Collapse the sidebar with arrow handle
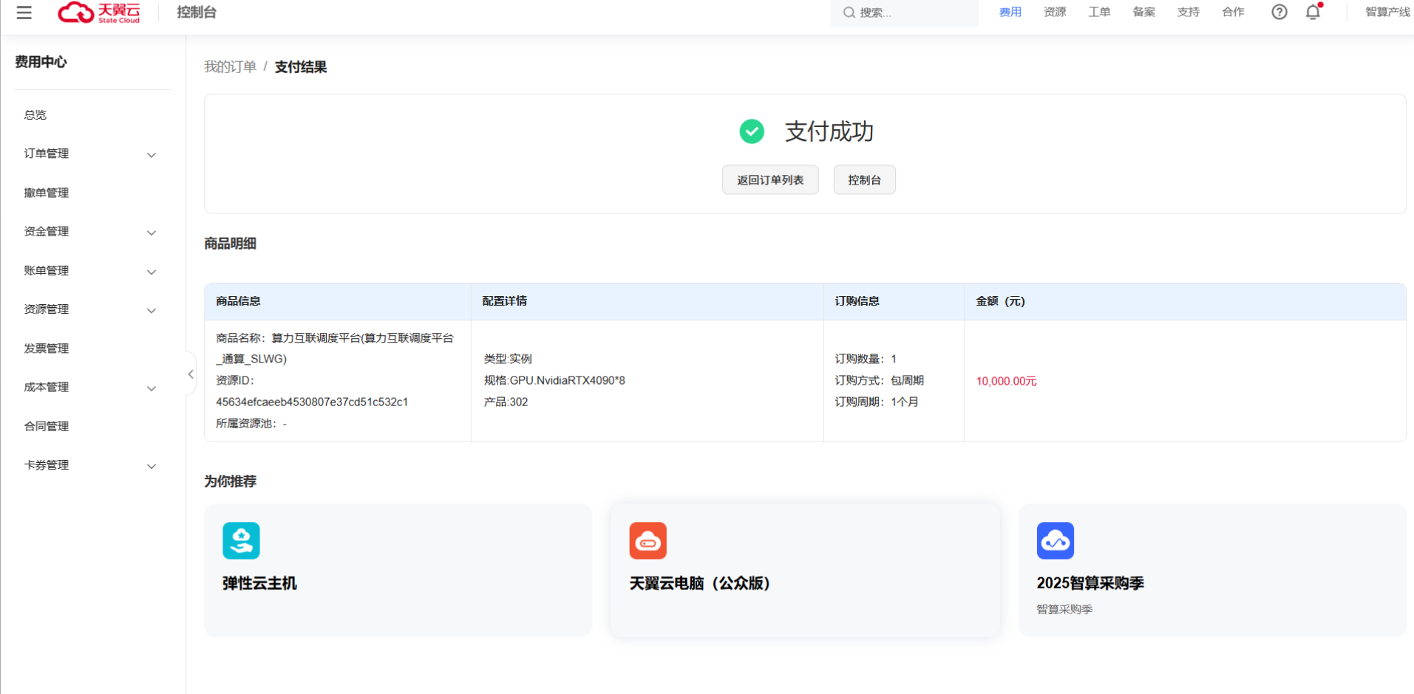 click(191, 374)
